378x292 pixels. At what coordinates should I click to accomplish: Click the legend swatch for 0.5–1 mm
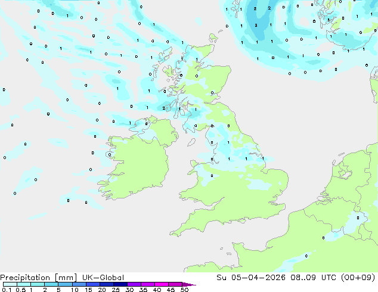pos(24,284)
